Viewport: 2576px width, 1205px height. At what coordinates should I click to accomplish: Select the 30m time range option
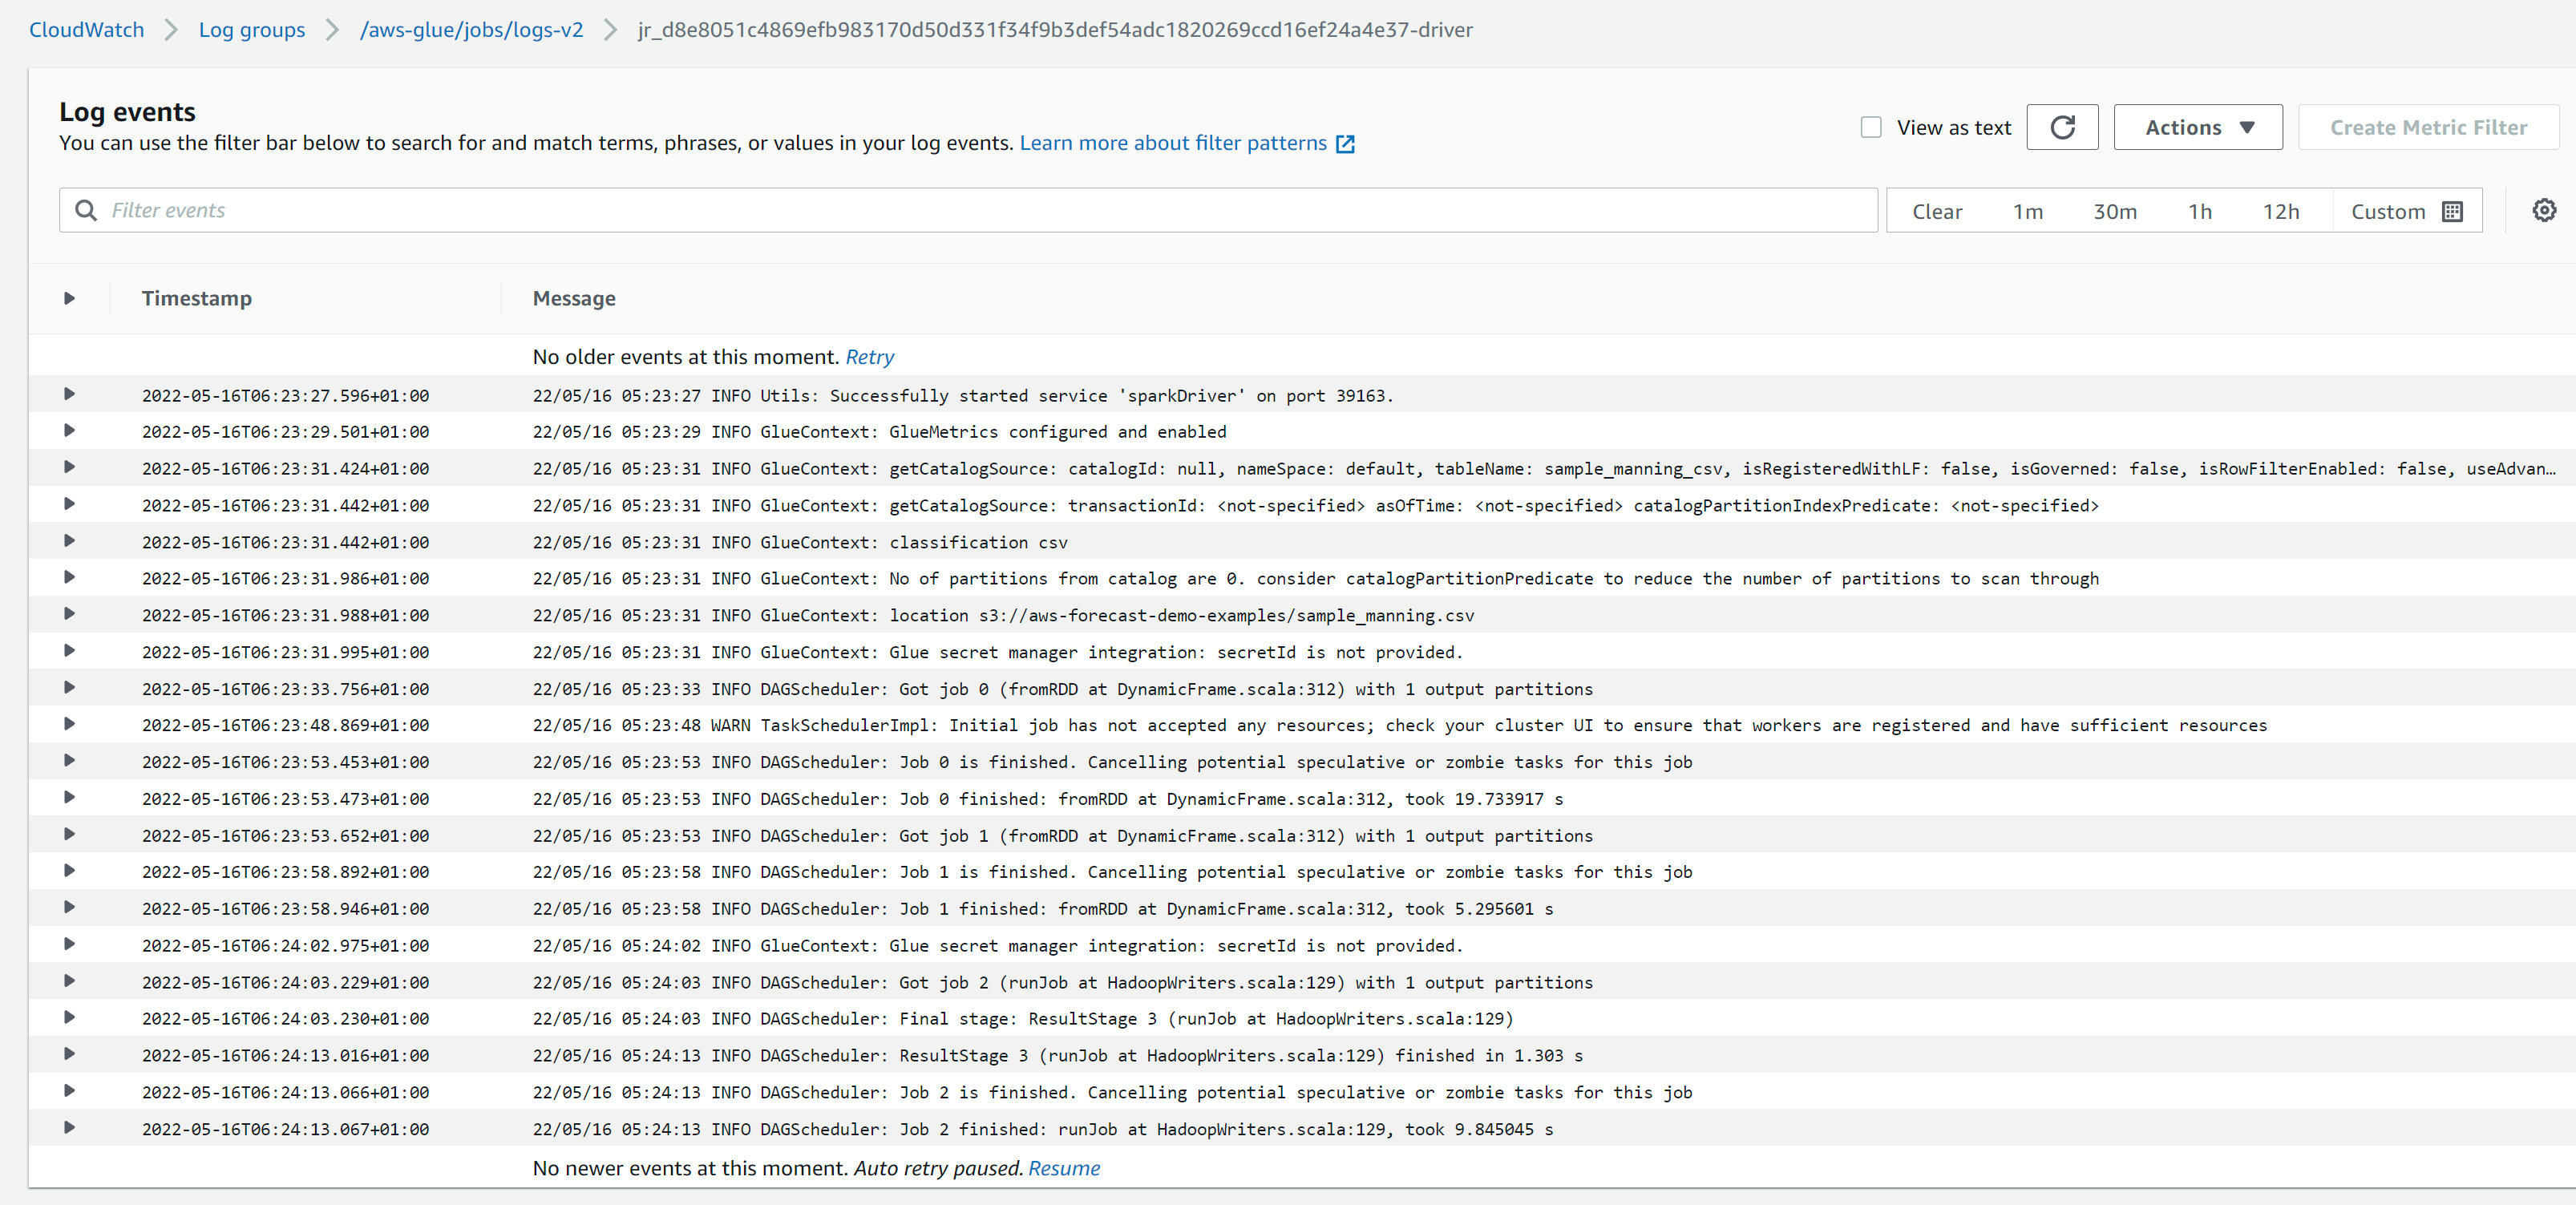coord(2114,211)
